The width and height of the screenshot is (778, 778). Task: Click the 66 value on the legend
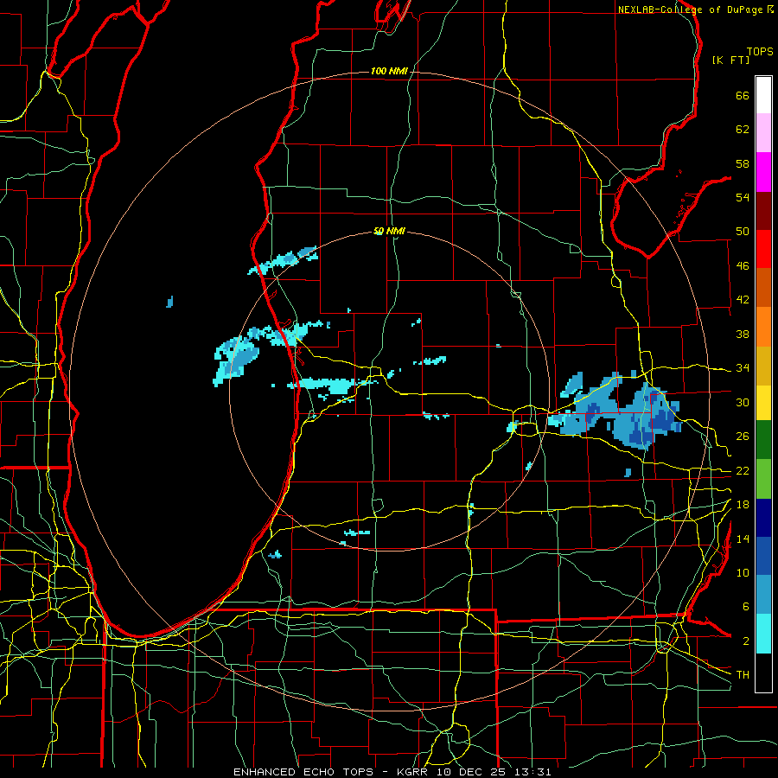(x=743, y=95)
